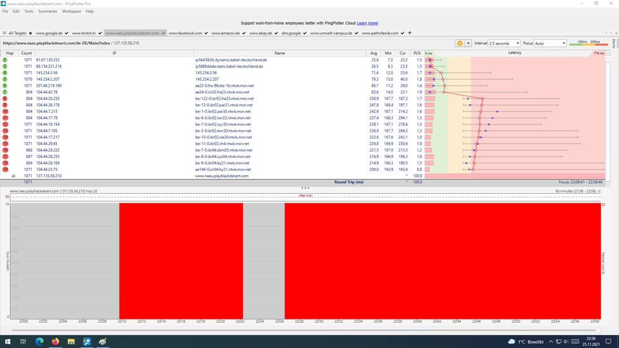This screenshot has width=619, height=348.
Task: Click the volume icon in system tray
Action: click(566, 342)
